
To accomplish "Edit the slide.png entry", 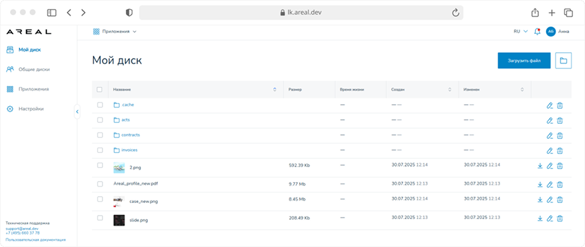I will pos(549,218).
